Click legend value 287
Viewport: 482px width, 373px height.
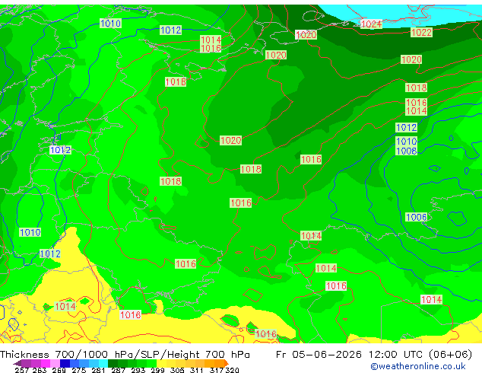coord(118,370)
